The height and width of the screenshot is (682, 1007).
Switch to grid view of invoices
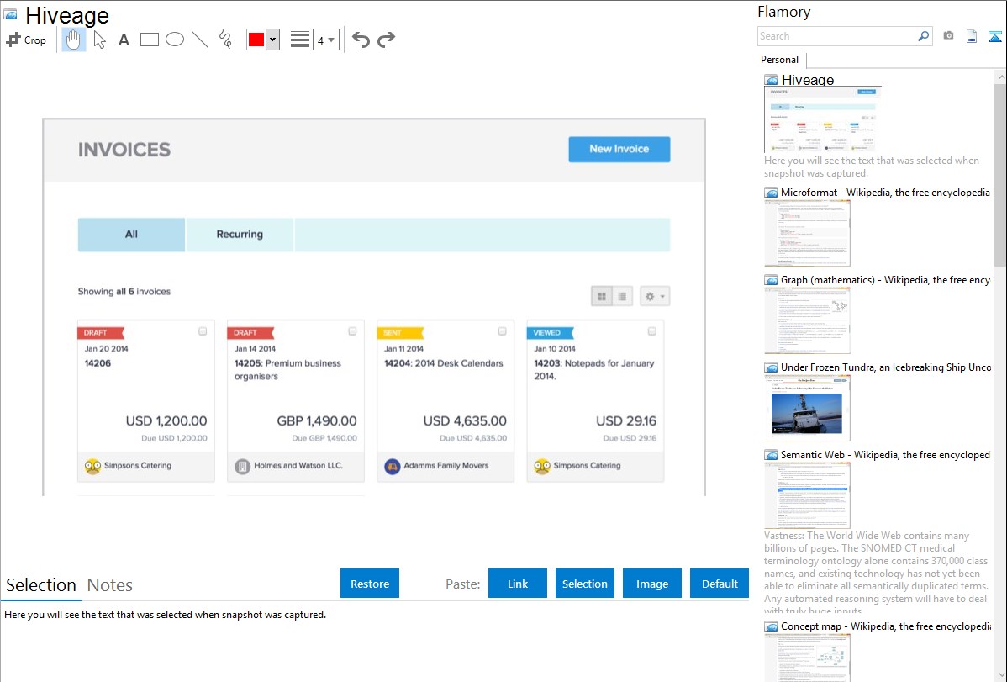point(602,296)
